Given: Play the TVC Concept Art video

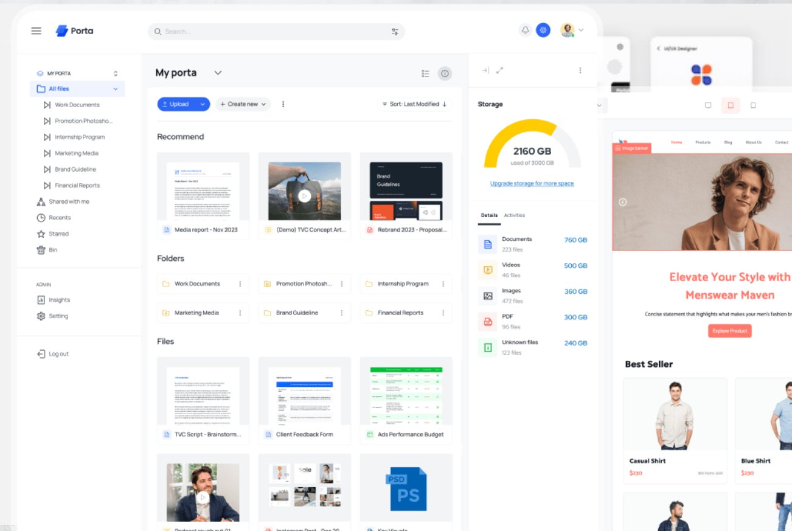Looking at the screenshot, I should point(304,196).
